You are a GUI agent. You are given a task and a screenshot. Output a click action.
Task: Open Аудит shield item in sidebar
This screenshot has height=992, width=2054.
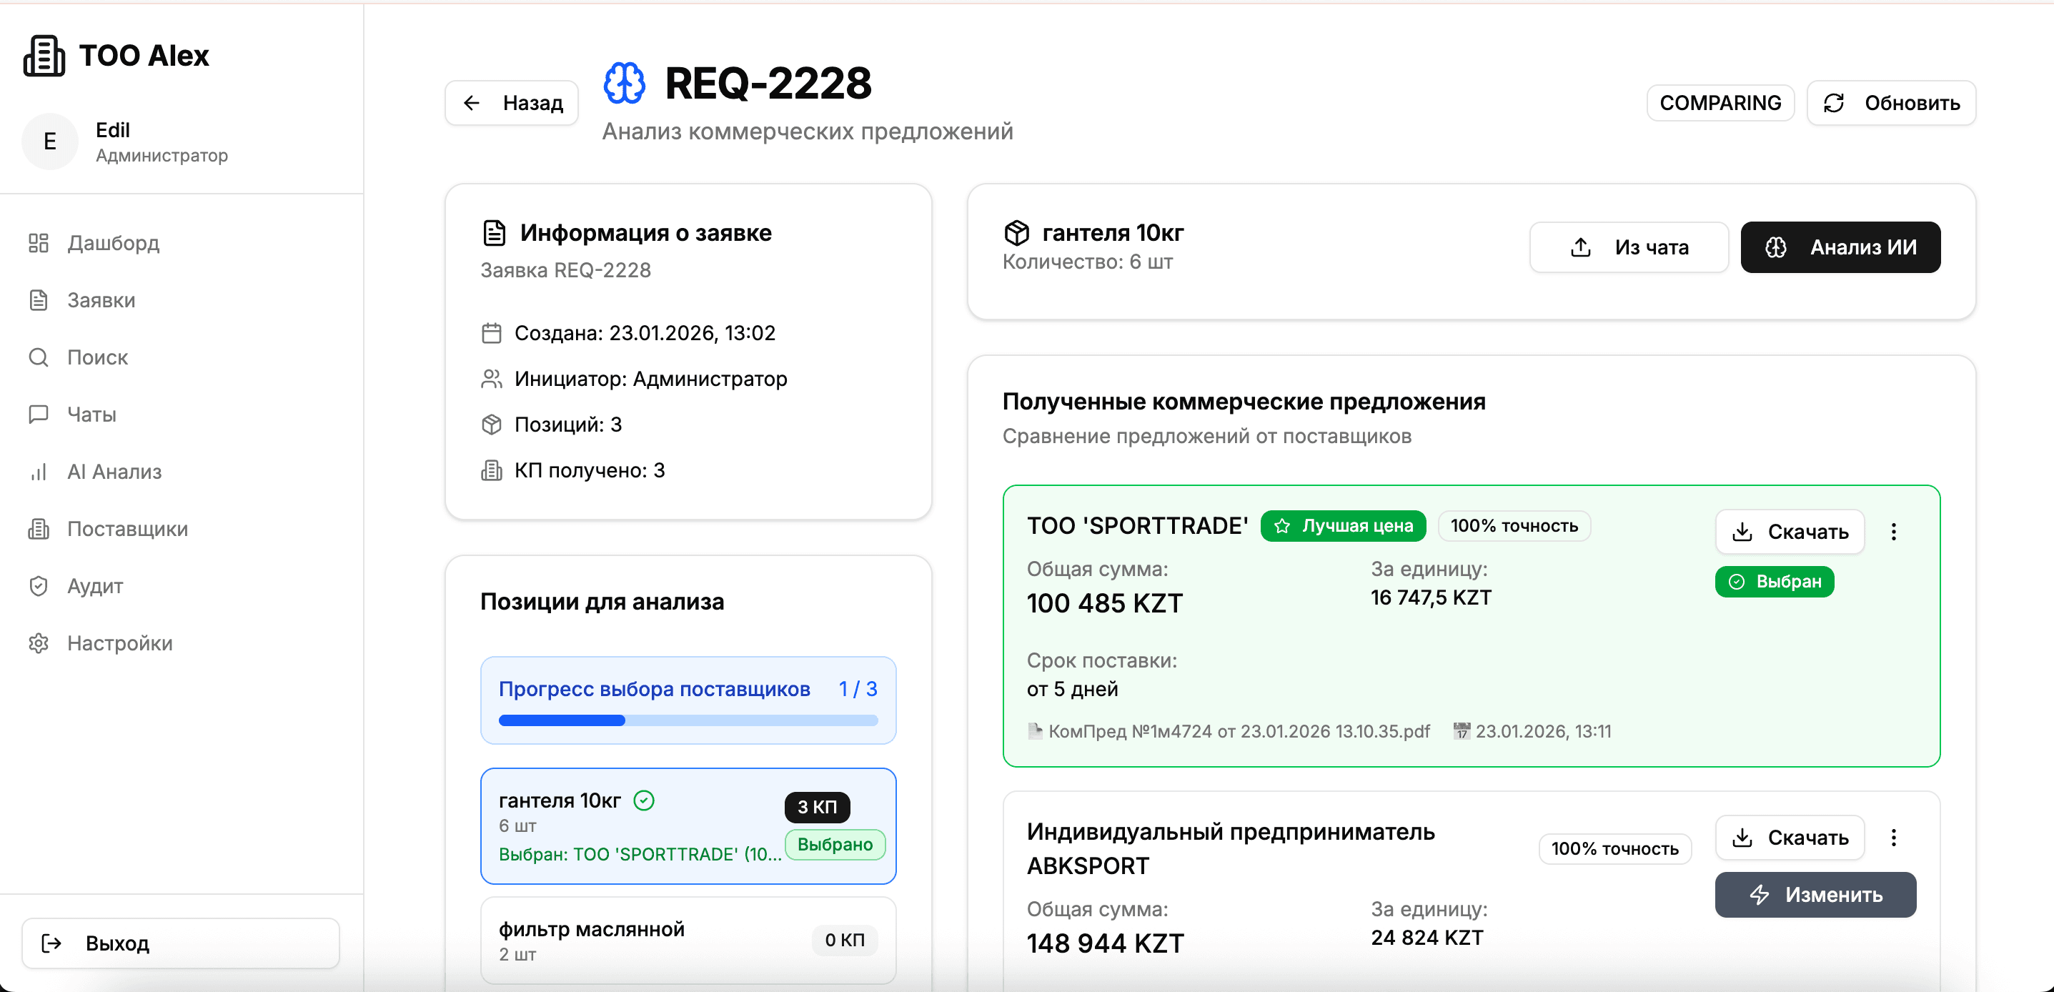(x=94, y=586)
